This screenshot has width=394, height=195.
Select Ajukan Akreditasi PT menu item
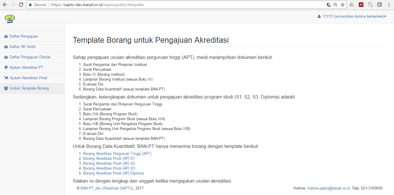(26, 68)
